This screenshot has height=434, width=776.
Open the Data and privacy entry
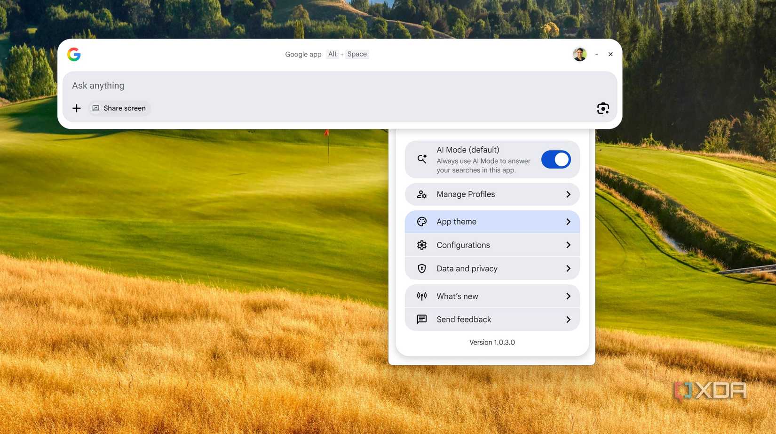[492, 268]
